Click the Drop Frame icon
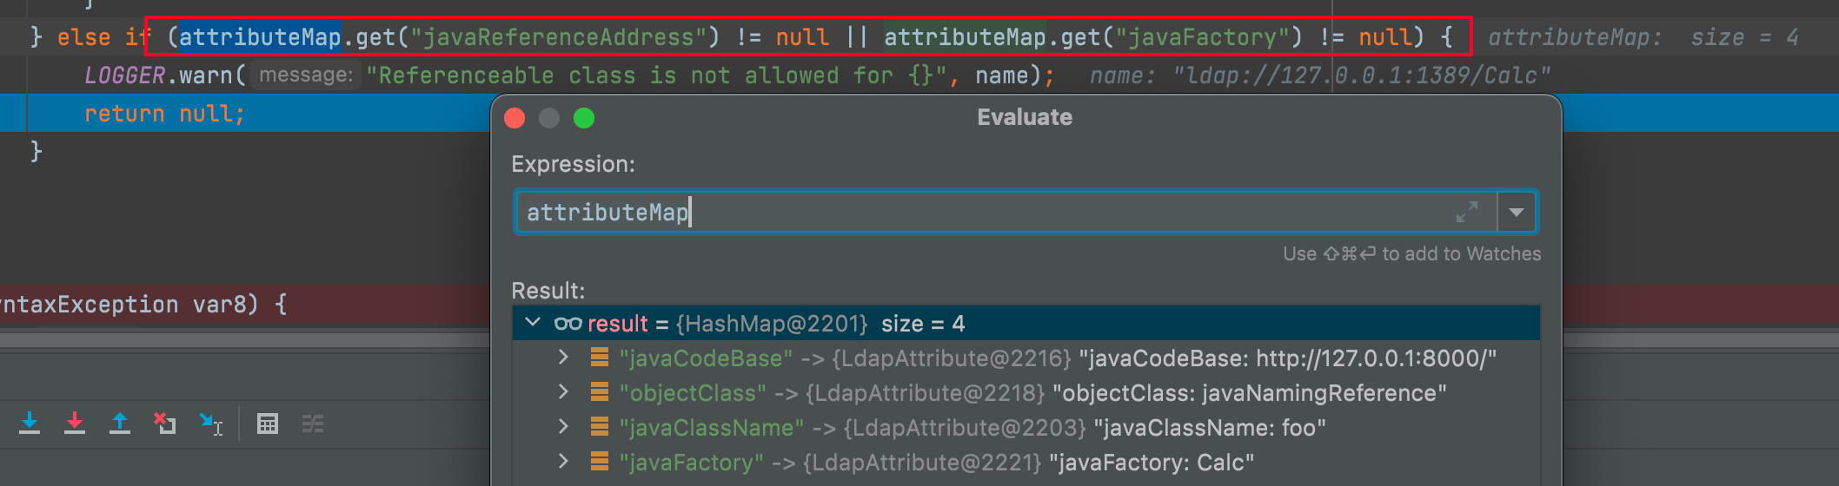Screen dimensions: 1839x486 (x=165, y=423)
